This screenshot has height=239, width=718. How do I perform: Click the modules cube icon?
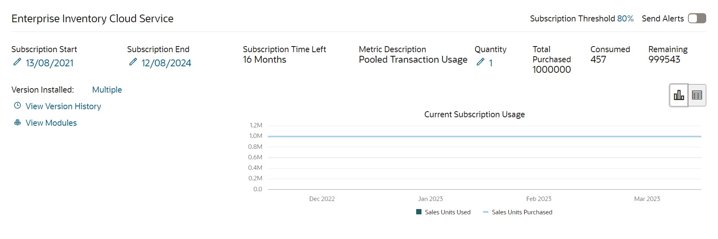click(17, 122)
